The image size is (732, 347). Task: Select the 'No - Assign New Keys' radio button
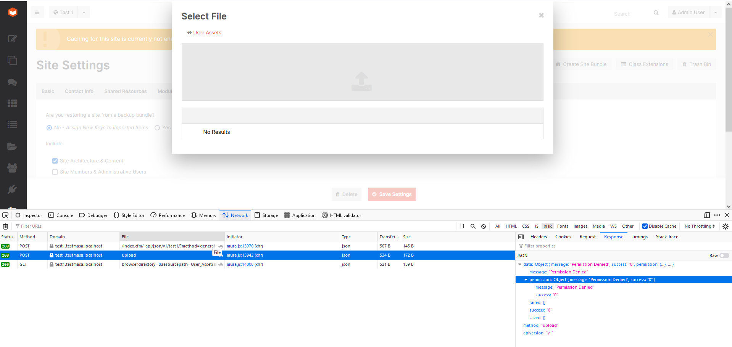[49, 128]
